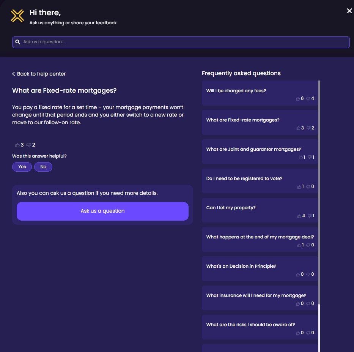Thumbs-up 'Do I need to be registered to vote?'
Viewport: 354px width, 352px height.
point(299,187)
